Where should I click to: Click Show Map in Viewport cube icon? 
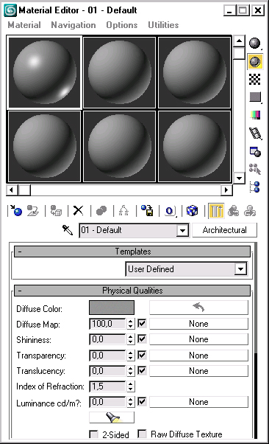click(x=193, y=211)
